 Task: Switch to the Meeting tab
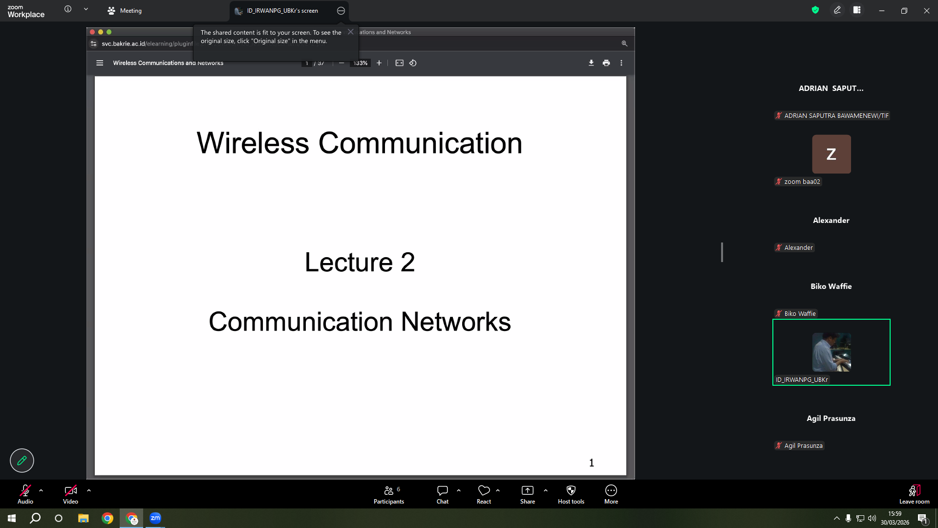tap(125, 11)
